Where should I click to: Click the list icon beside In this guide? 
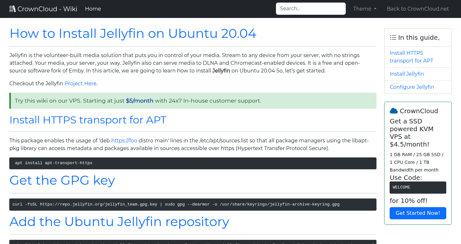point(393,38)
